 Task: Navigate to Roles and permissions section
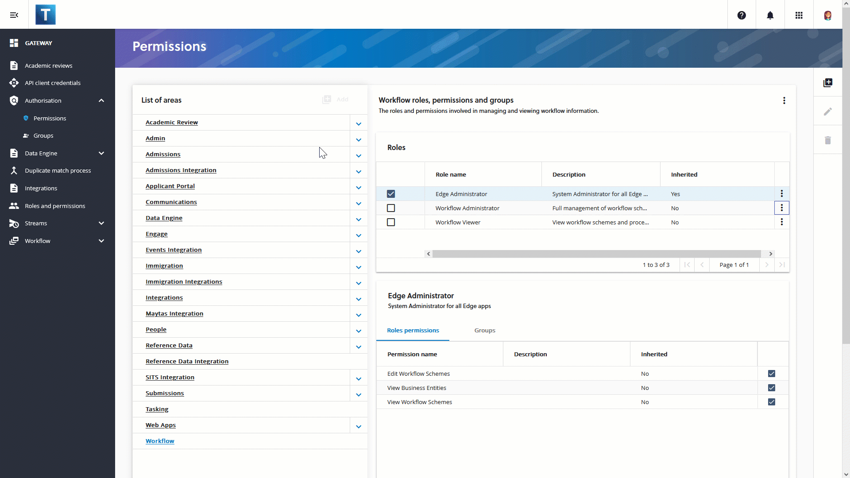pos(55,205)
